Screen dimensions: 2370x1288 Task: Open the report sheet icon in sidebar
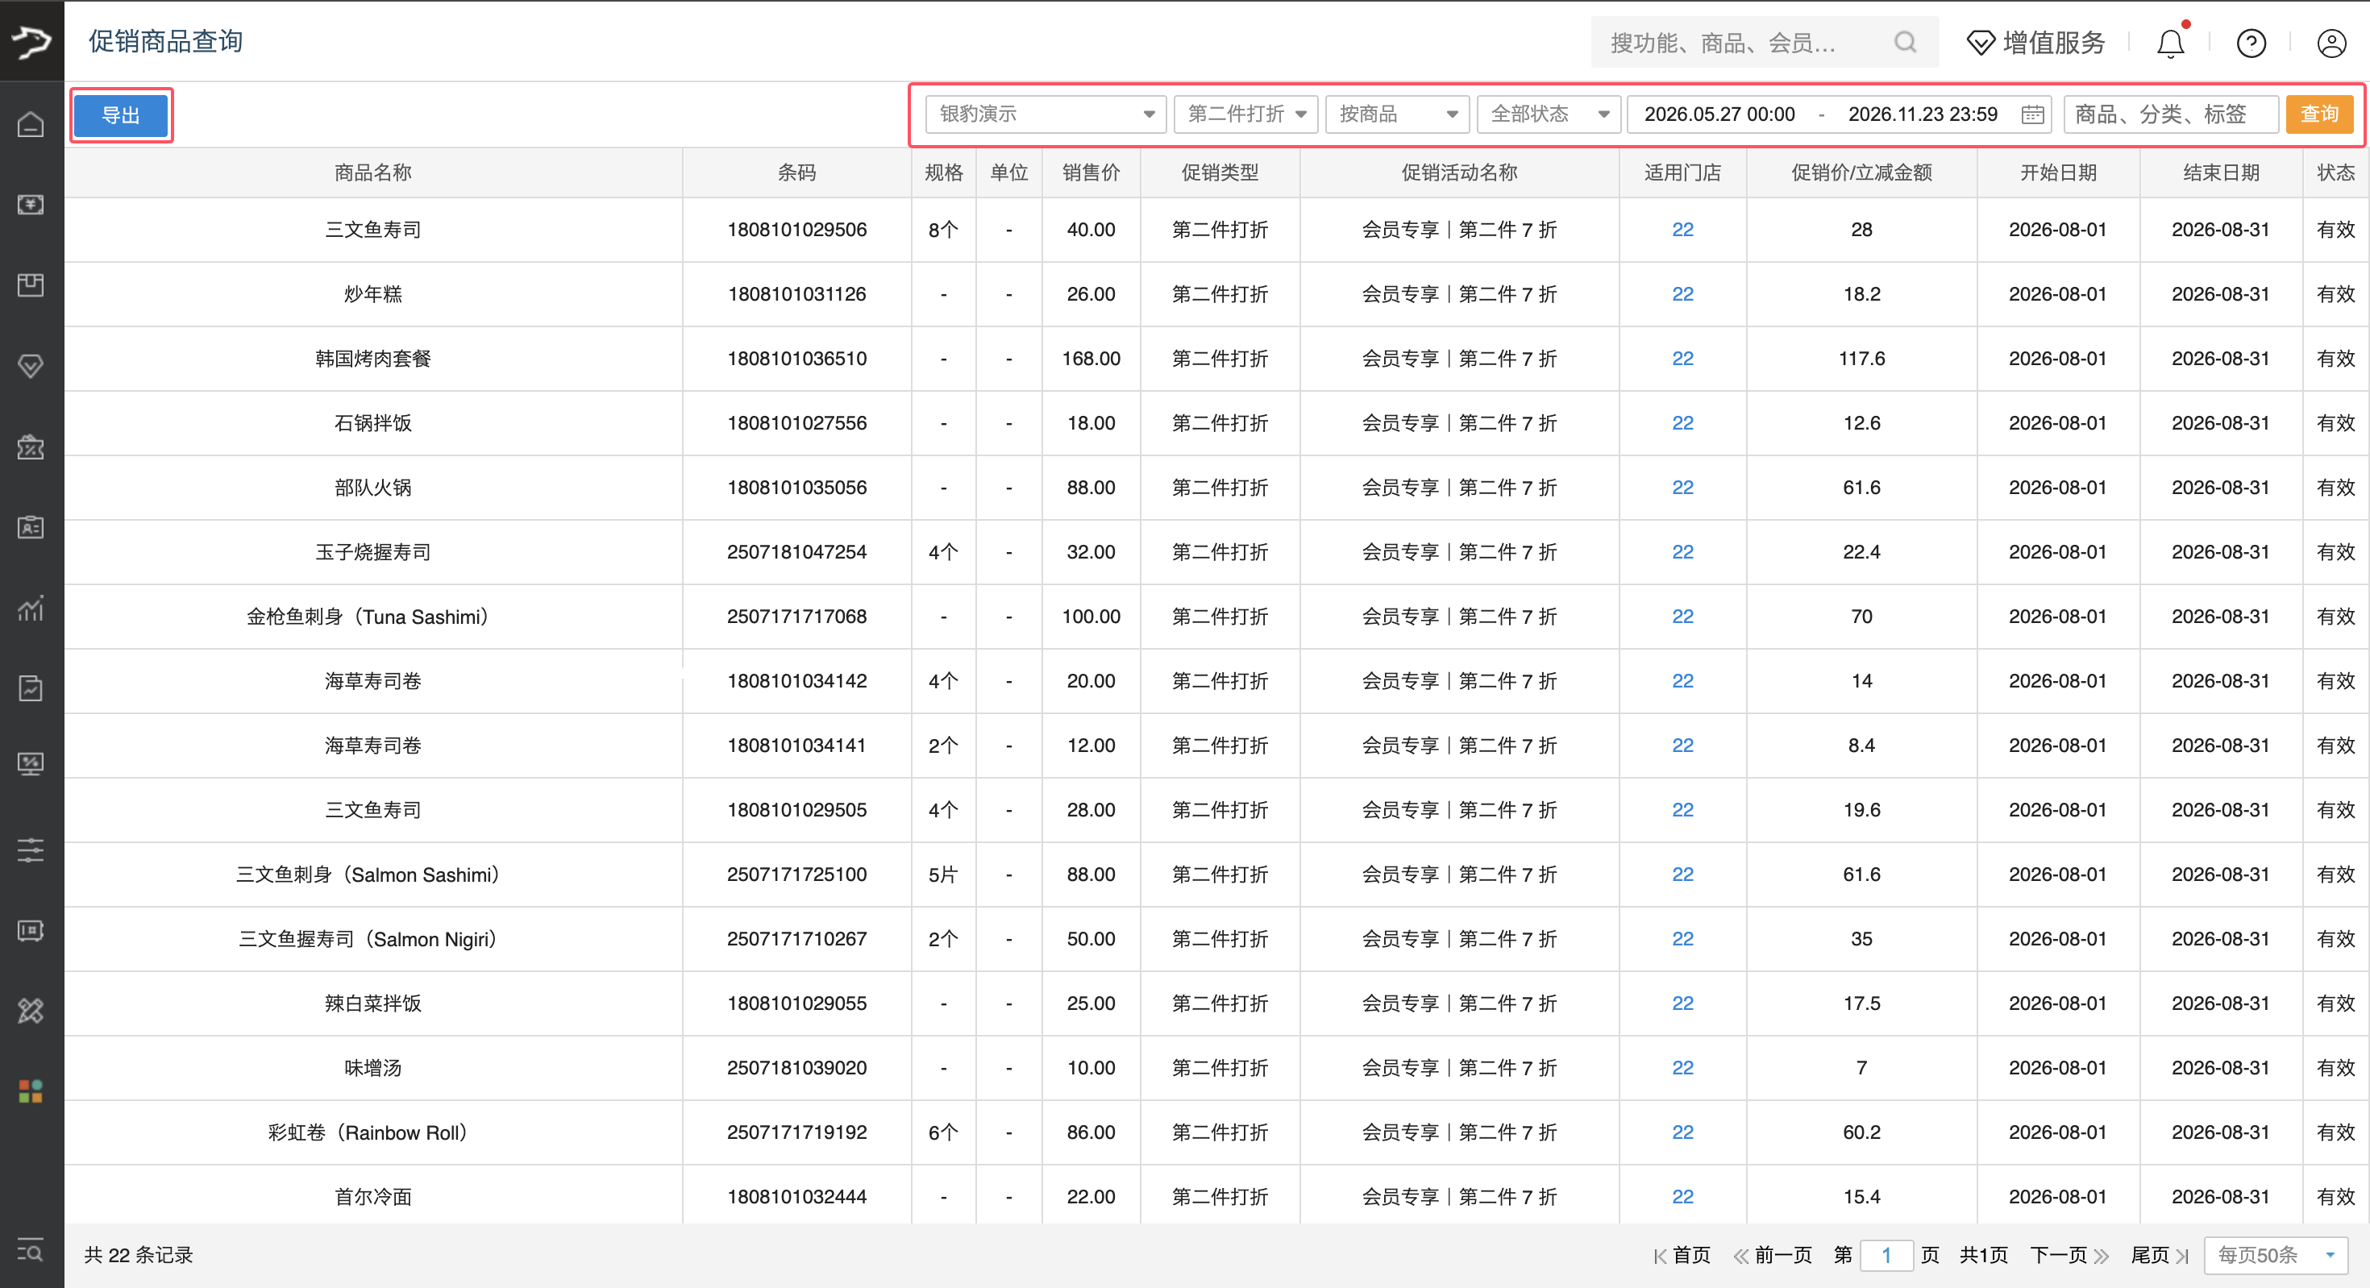[31, 688]
